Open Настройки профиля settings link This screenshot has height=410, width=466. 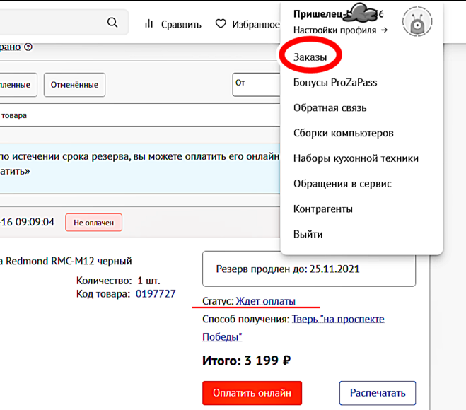point(340,30)
